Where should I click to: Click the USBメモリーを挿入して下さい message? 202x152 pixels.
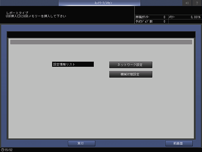point(36,16)
